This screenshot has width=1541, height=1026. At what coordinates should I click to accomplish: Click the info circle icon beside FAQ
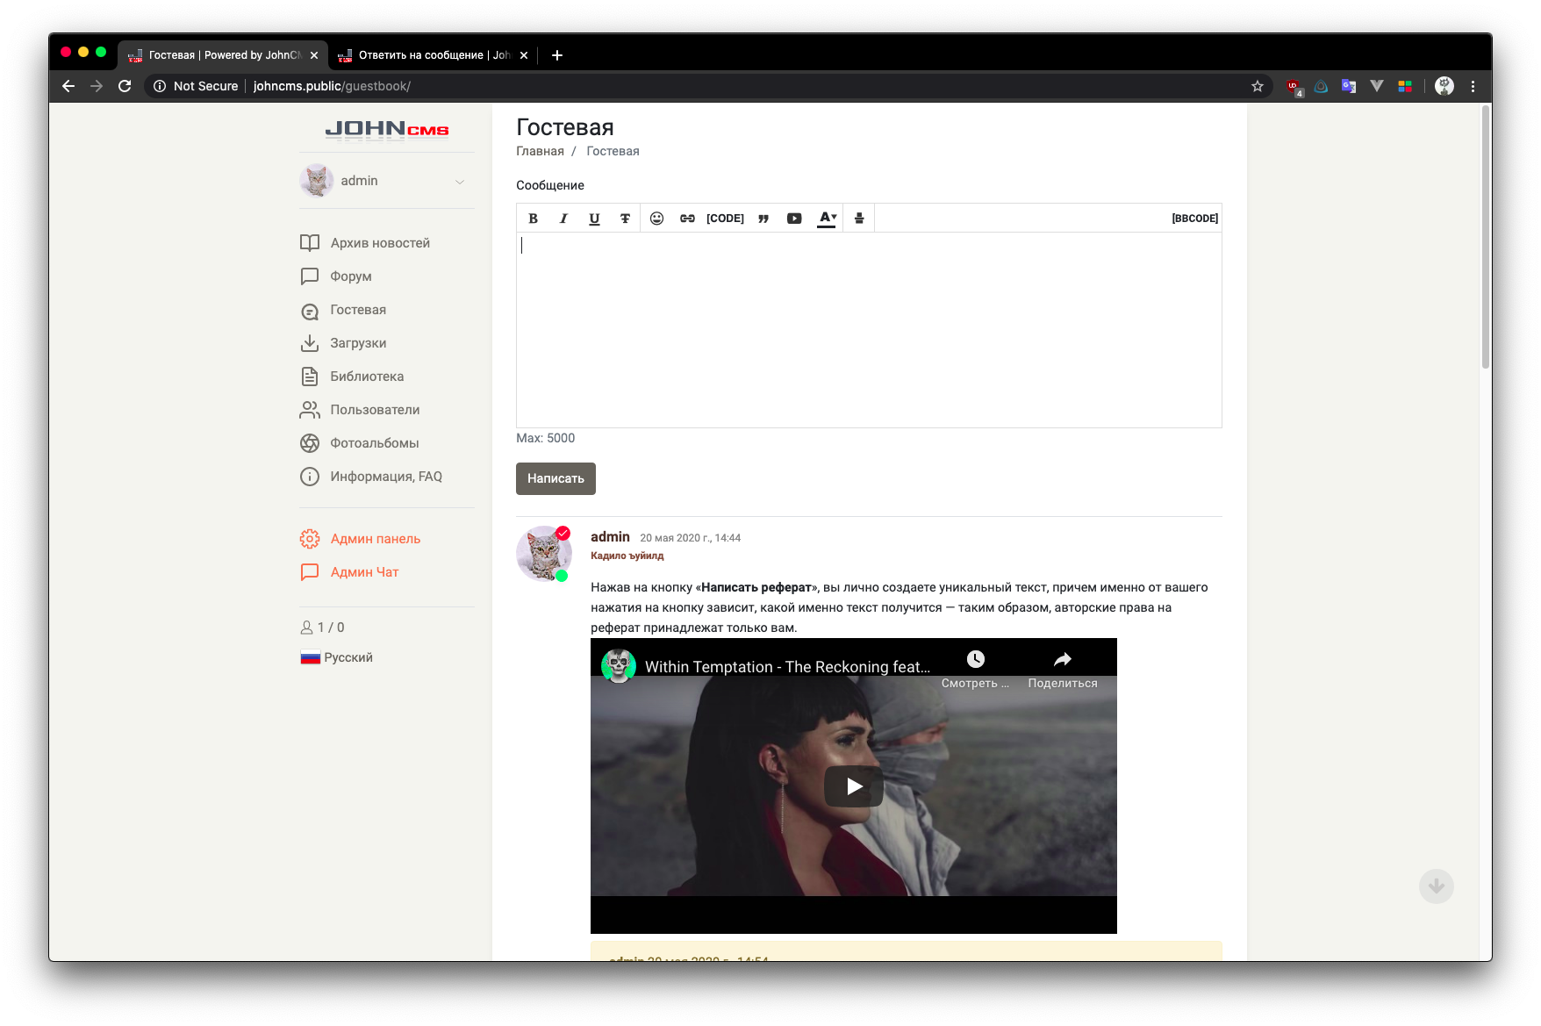[x=310, y=477]
